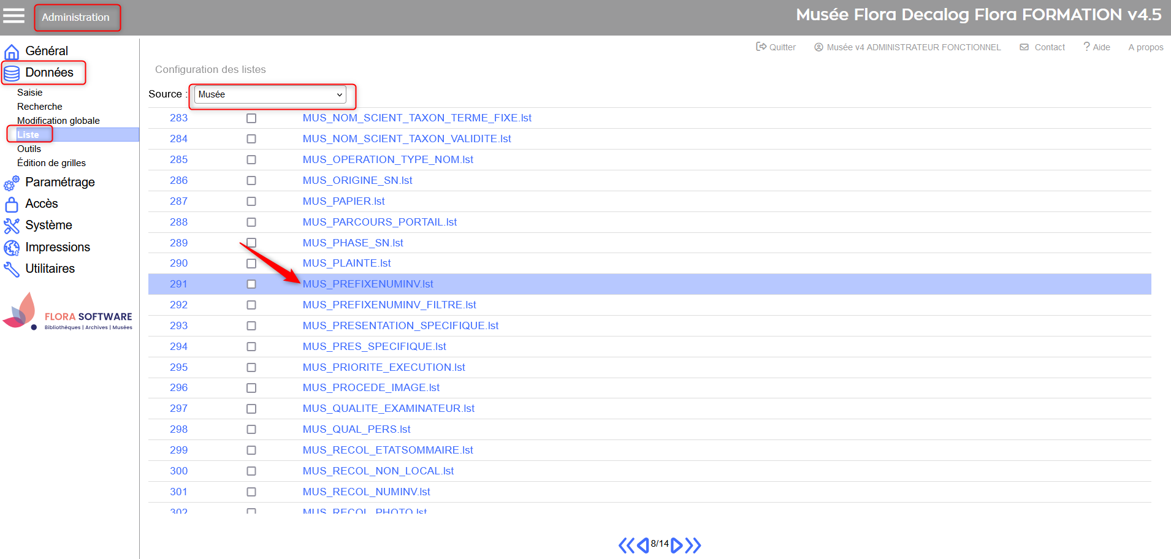Click the Impressions globe icon
The height and width of the screenshot is (559, 1171).
(x=12, y=248)
